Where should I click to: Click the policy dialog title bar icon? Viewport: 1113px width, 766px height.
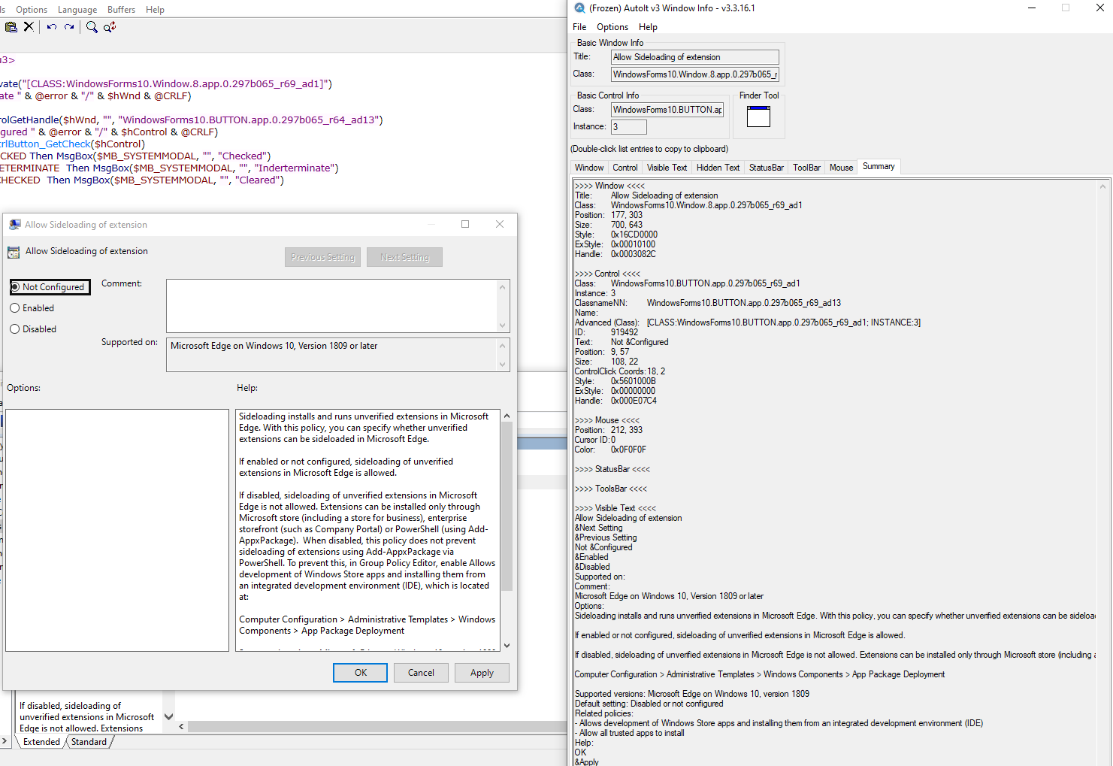click(x=15, y=224)
